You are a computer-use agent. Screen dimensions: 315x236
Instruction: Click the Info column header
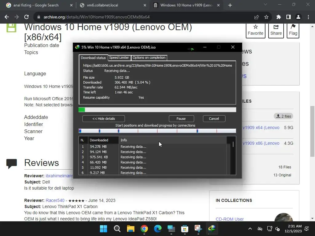pos(173,140)
